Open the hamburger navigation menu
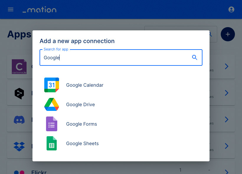242x174 pixels. tap(11, 9)
